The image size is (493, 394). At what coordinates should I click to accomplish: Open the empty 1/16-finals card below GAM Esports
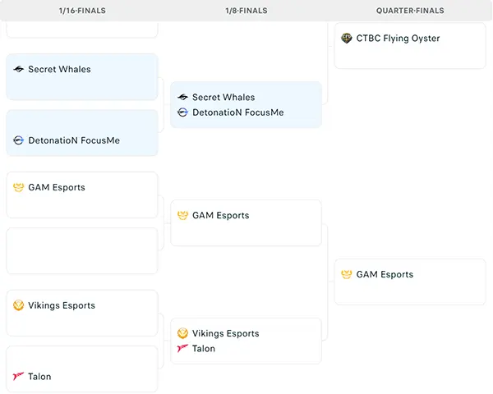[82, 250]
